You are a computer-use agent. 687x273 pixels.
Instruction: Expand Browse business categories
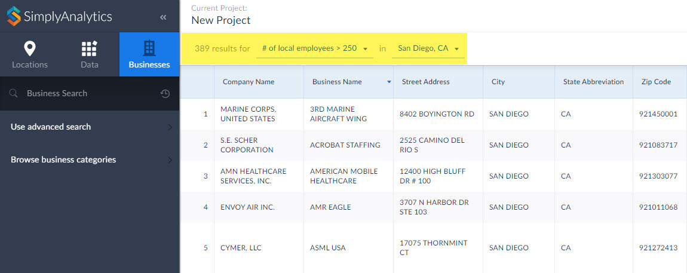coord(90,159)
